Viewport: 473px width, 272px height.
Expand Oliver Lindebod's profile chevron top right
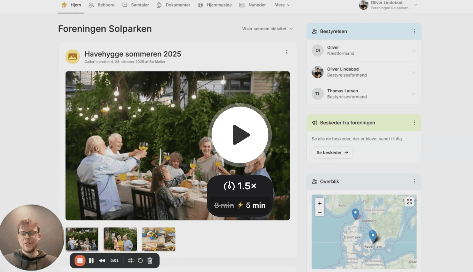tap(415, 5)
